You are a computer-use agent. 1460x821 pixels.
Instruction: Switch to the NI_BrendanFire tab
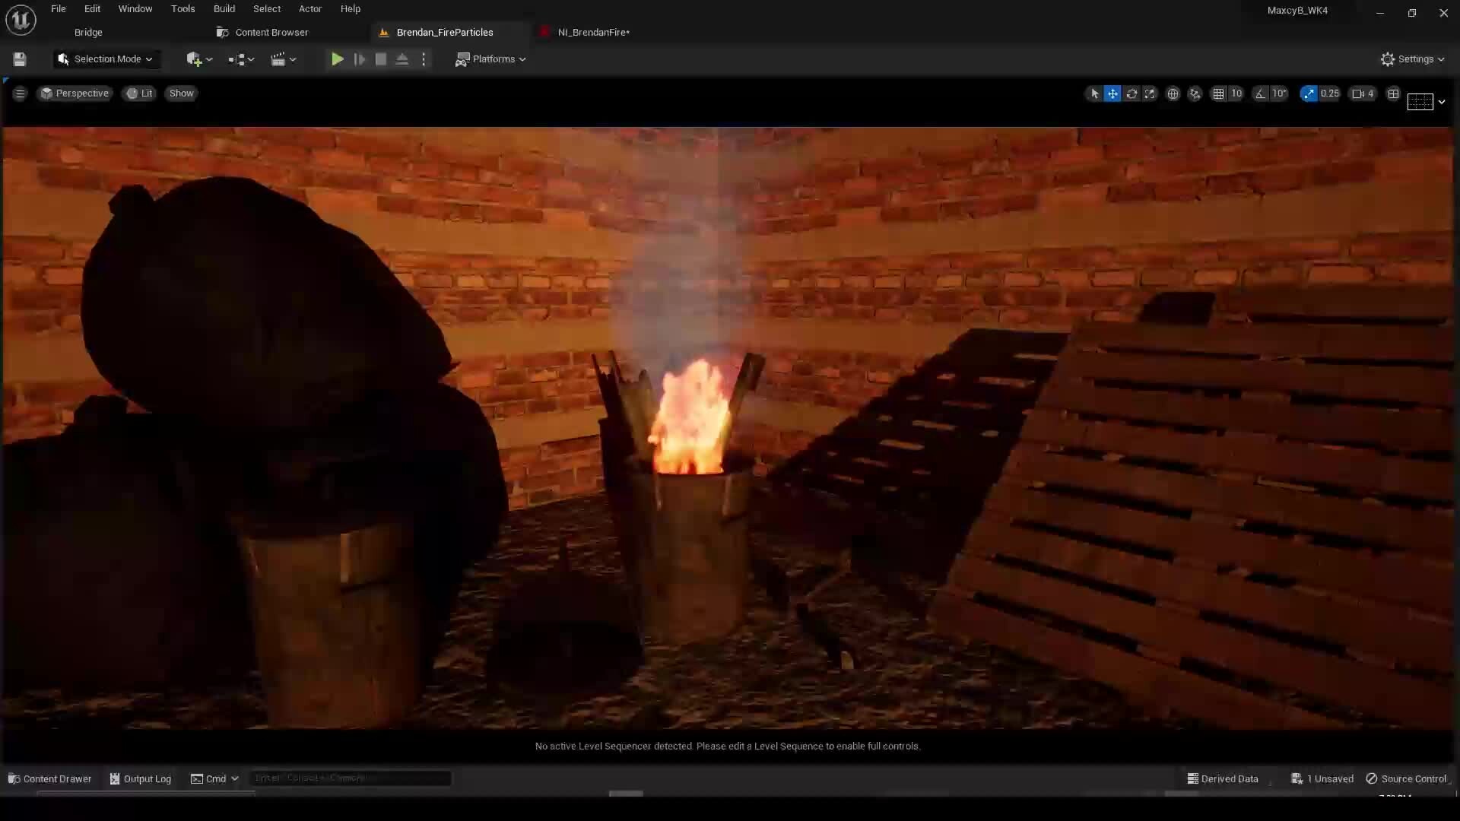click(x=593, y=32)
